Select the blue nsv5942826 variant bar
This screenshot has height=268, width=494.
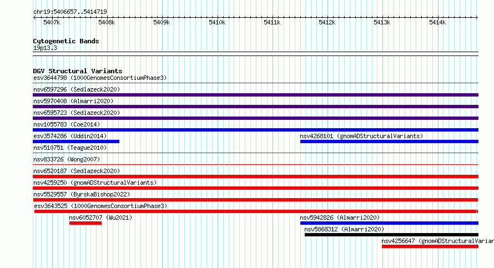pos(390,223)
